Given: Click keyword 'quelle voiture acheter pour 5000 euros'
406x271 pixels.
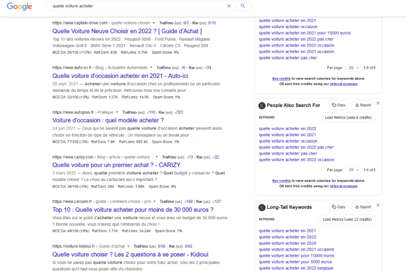Looking at the screenshot, I should tap(295, 262).
